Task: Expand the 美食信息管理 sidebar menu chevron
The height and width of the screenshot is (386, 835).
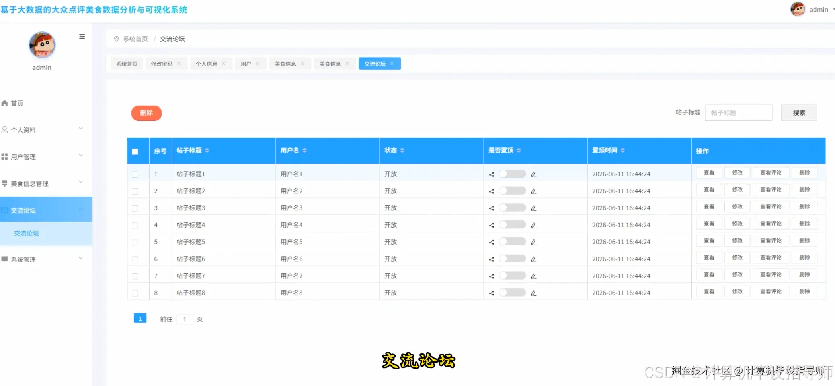Action: coord(81,182)
